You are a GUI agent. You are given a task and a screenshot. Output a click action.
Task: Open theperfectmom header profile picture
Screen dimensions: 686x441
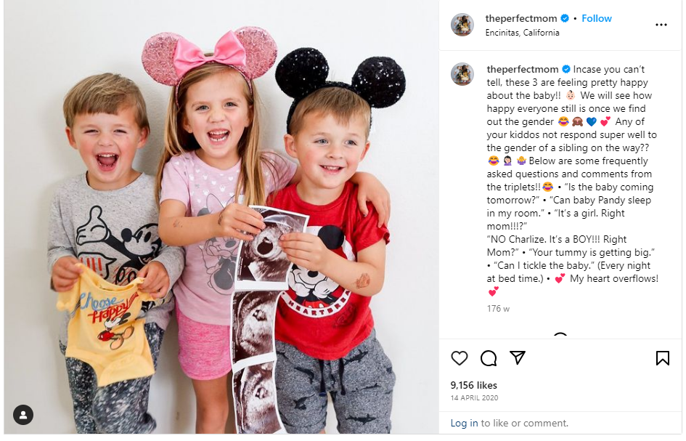(x=462, y=25)
